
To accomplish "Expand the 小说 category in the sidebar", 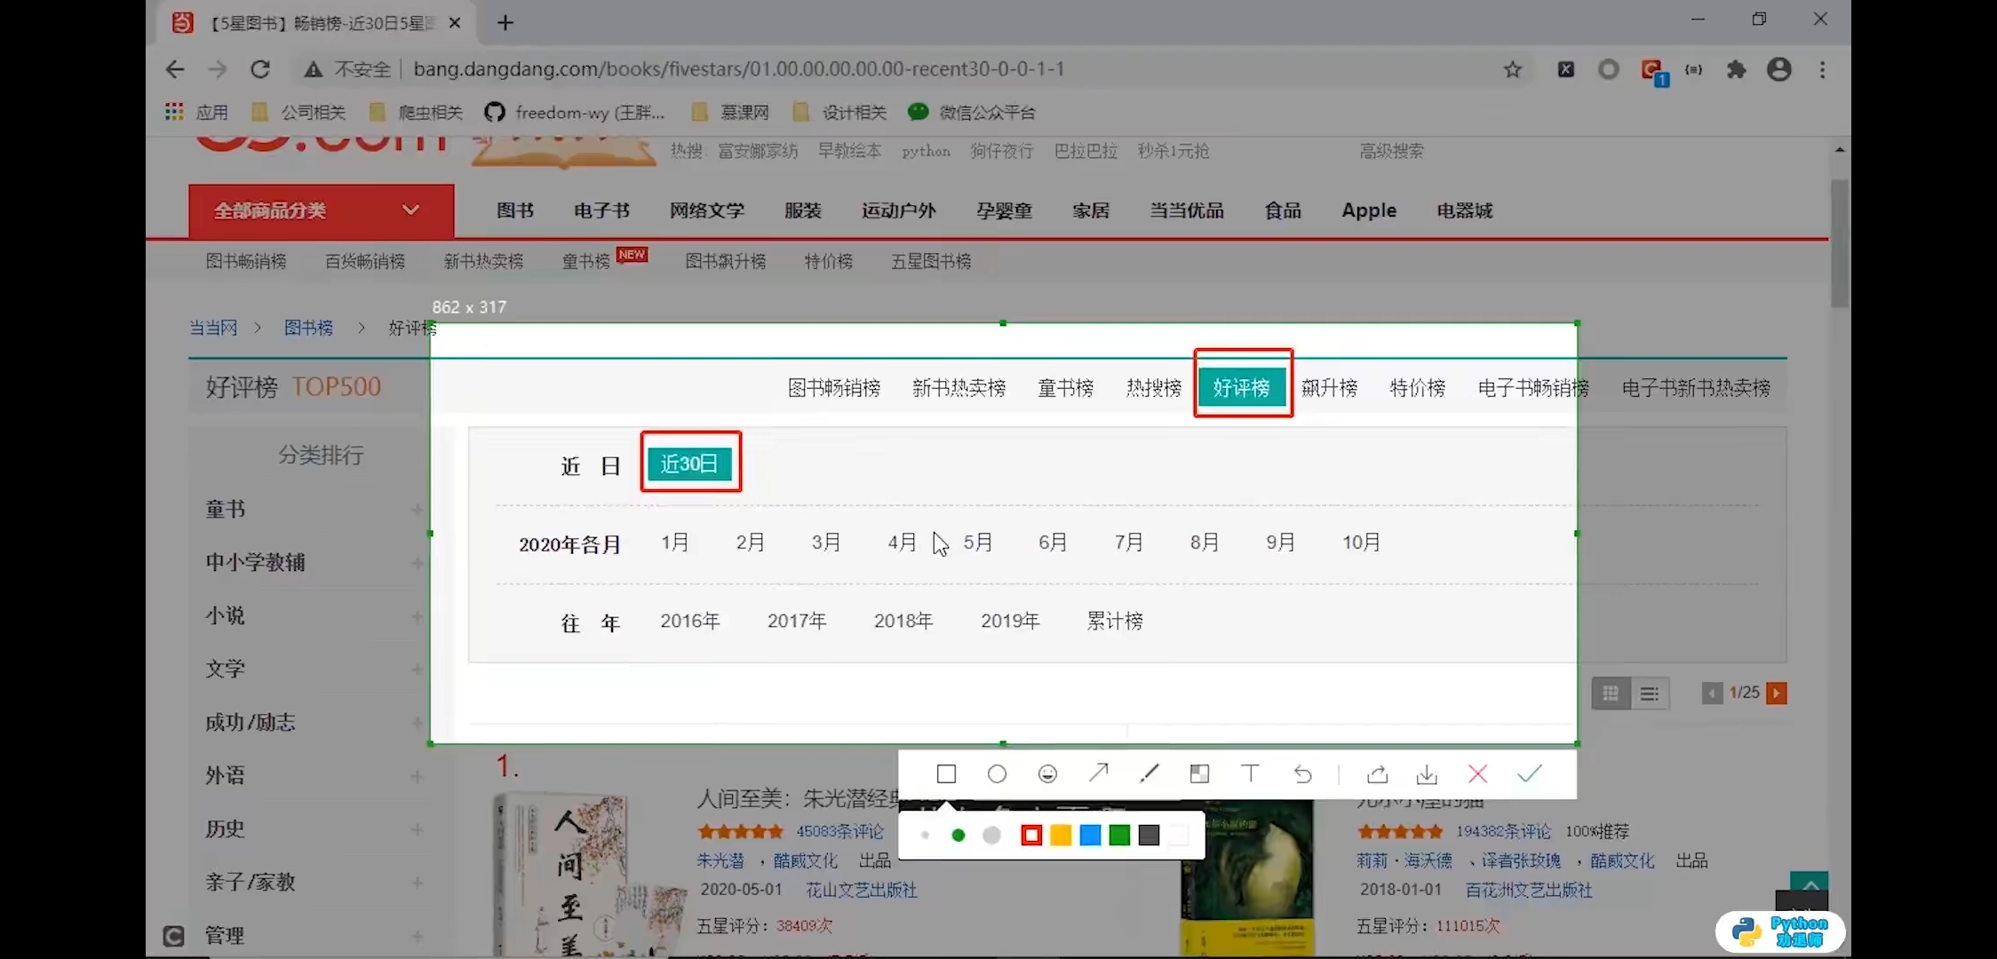I will [x=418, y=615].
